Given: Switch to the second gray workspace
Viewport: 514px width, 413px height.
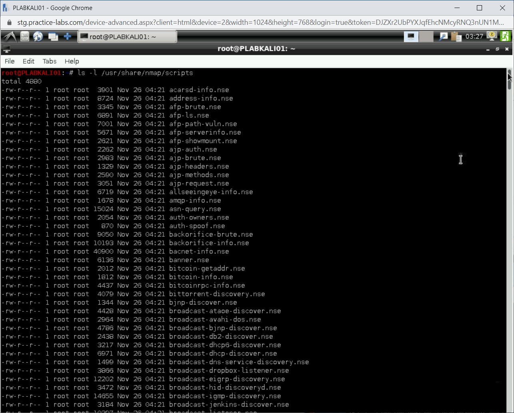Looking at the screenshot, I should tap(426, 37).
